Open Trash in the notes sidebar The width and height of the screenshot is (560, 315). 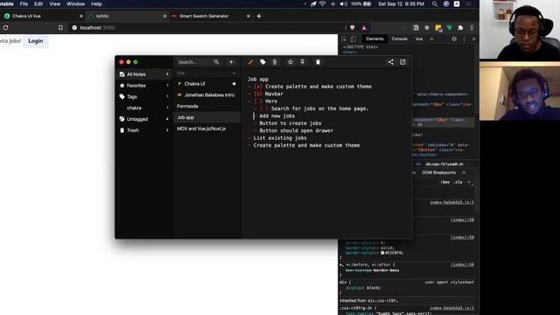point(144,130)
